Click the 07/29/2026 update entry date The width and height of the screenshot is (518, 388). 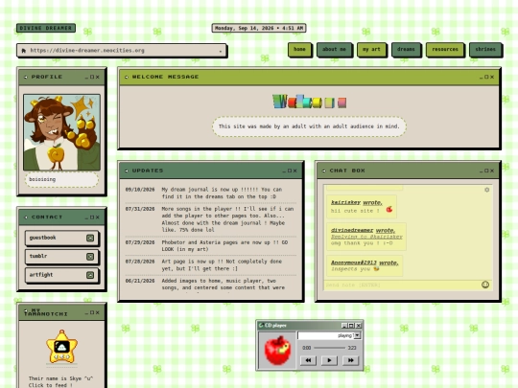(x=140, y=242)
